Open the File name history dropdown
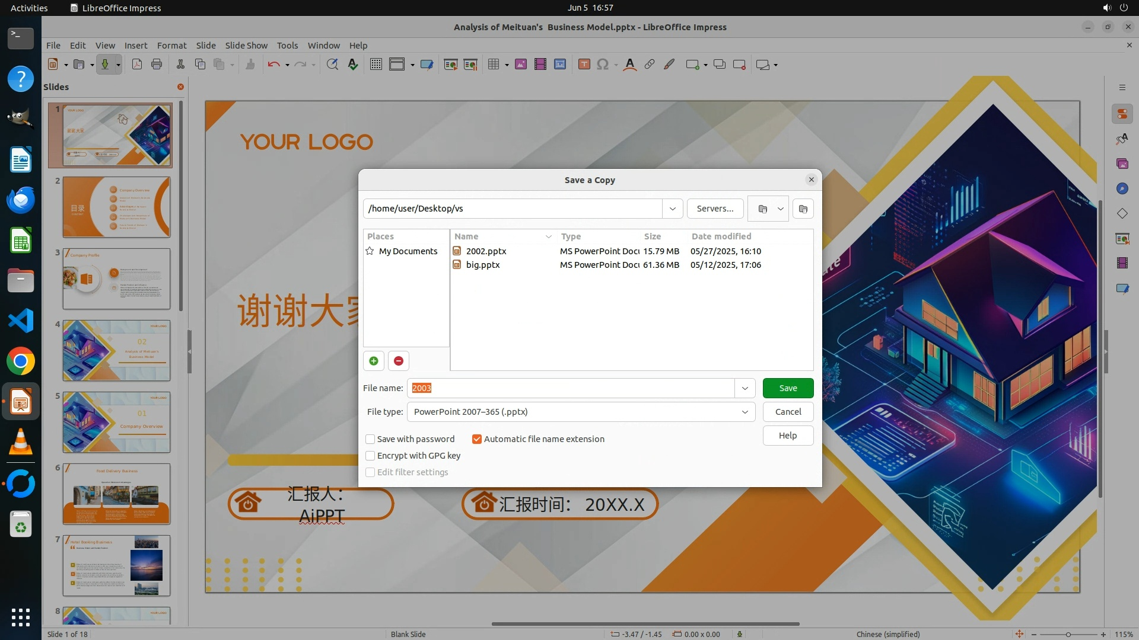Viewport: 1139px width, 640px height. (x=745, y=388)
